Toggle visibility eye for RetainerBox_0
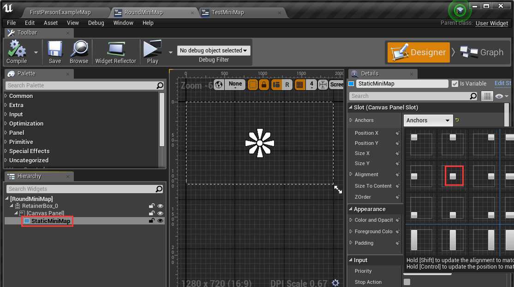The width and height of the screenshot is (514, 287). click(x=160, y=206)
